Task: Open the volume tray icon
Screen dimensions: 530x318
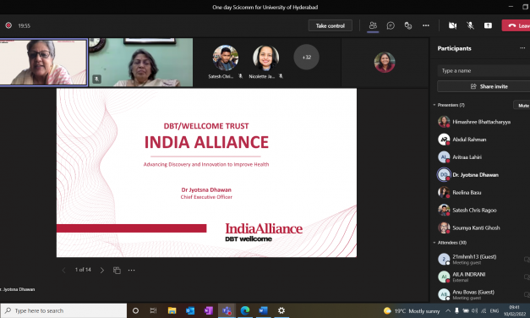Action: [474, 311]
